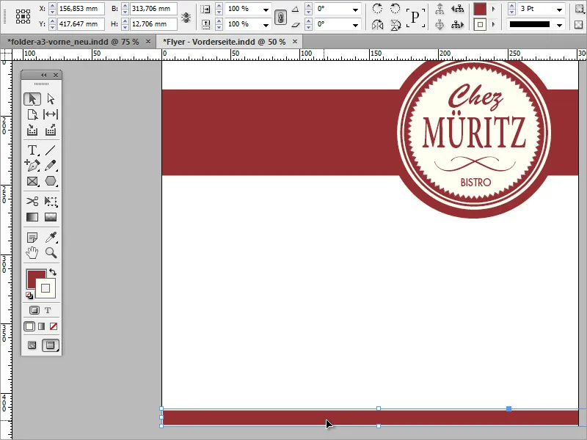Click the width field 313,706 mm
This screenshot has width=587, height=440.
pyautogui.click(x=153, y=9)
